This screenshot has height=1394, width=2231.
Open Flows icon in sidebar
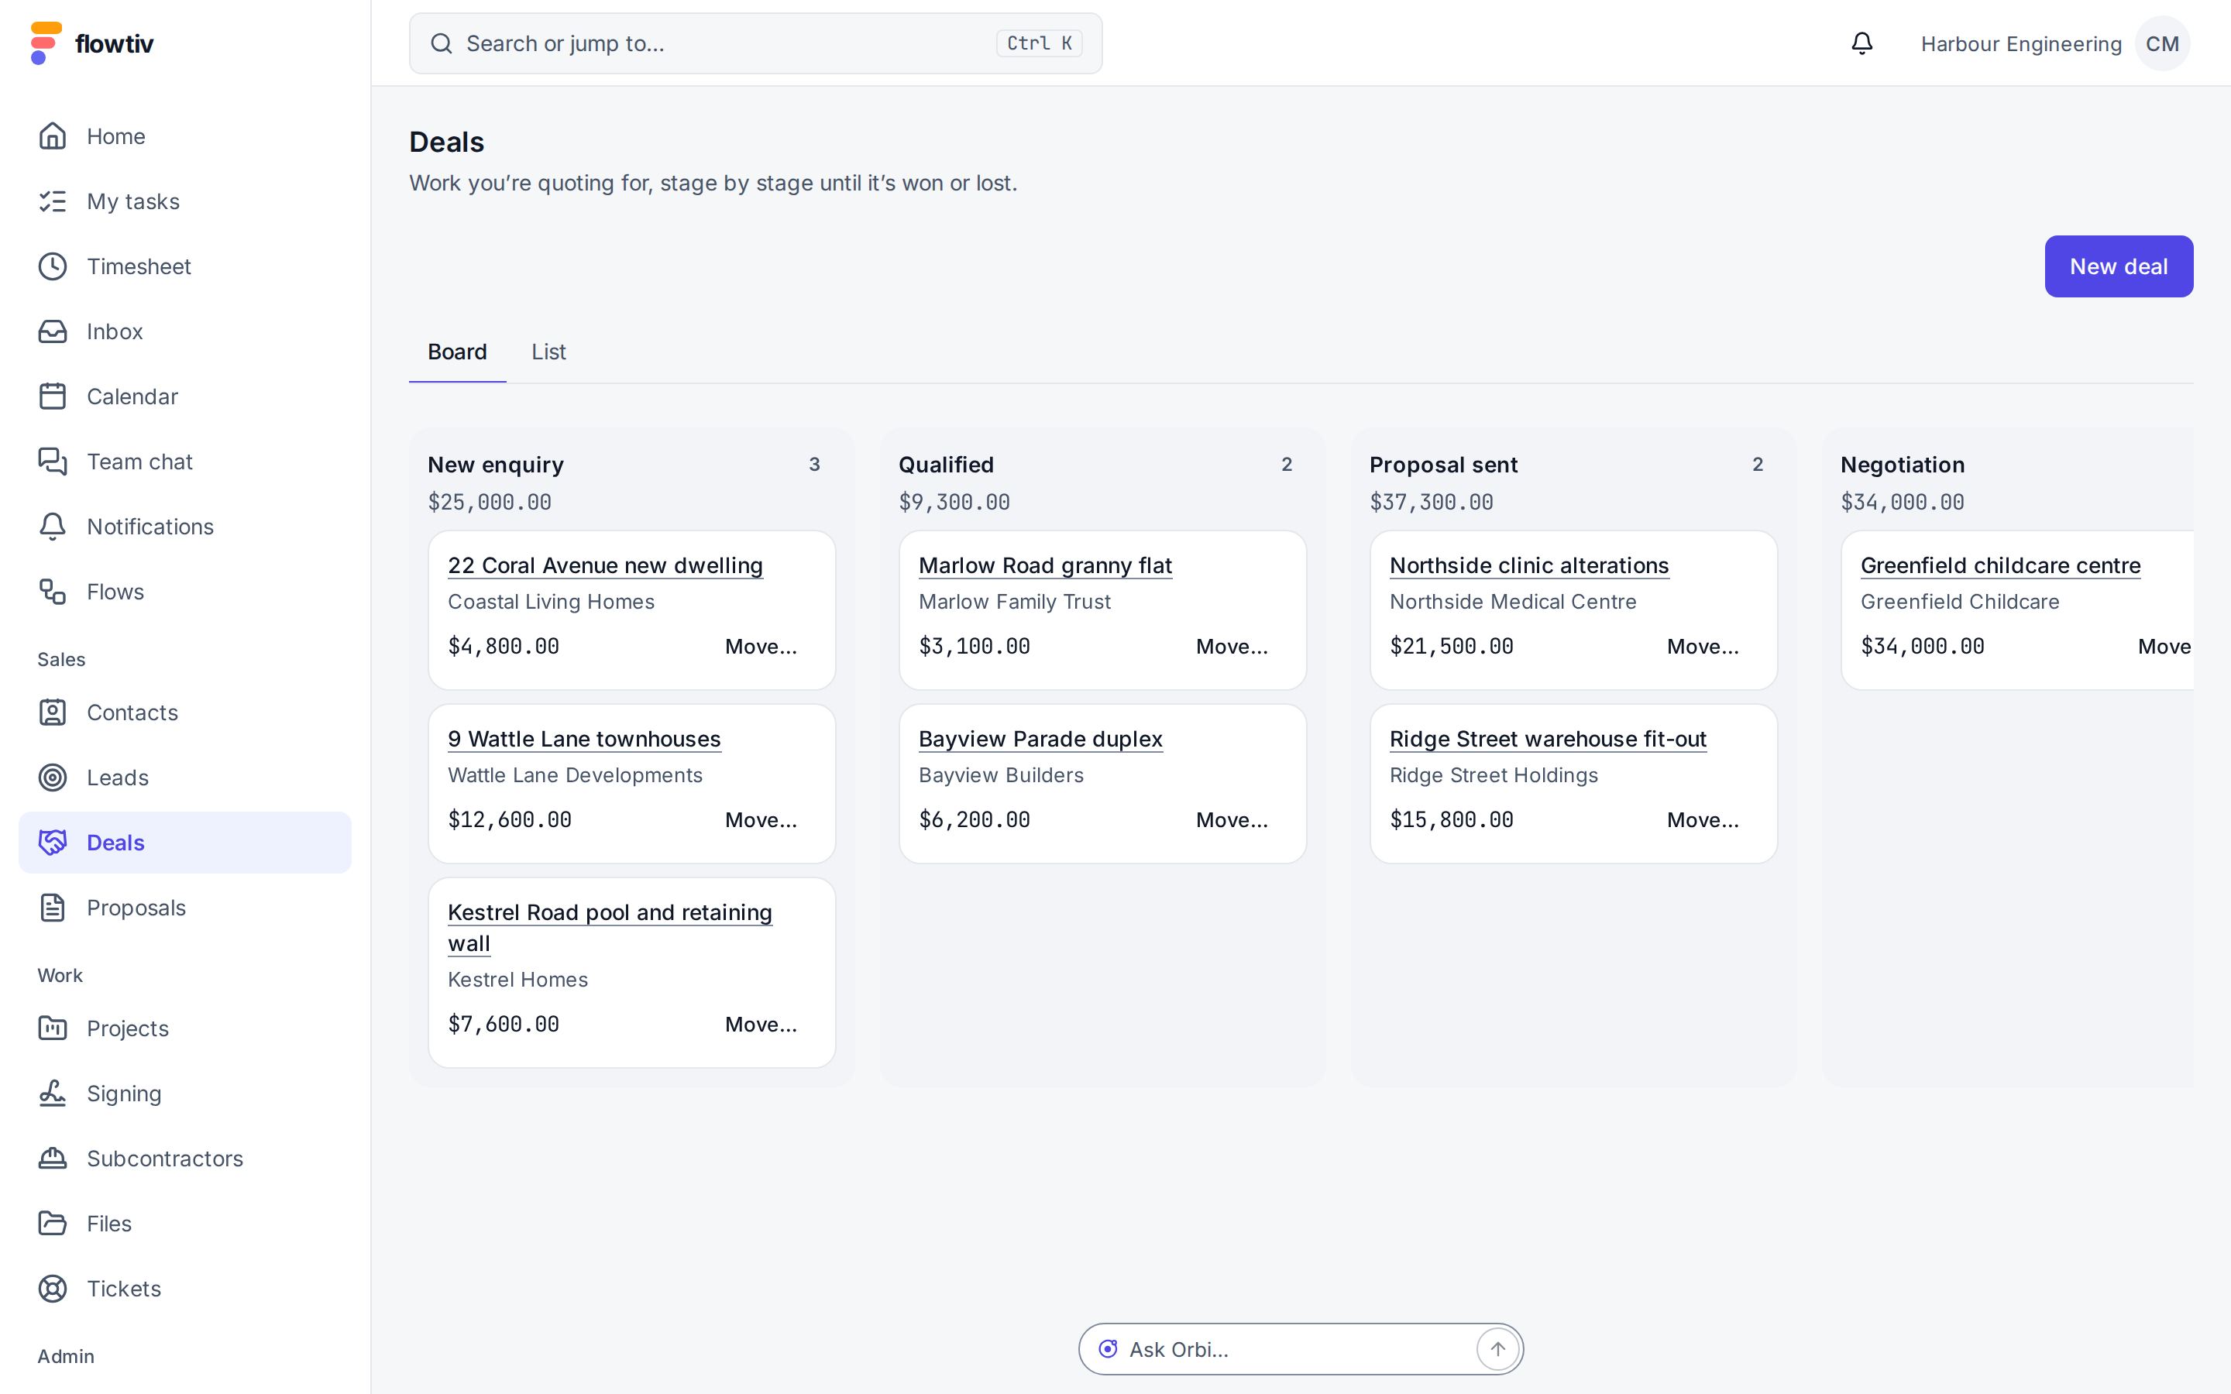coord(53,592)
